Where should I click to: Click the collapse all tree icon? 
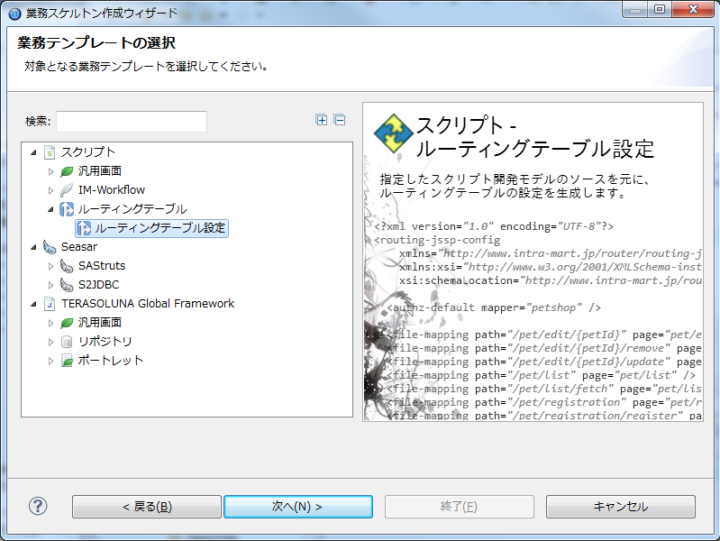(x=340, y=120)
